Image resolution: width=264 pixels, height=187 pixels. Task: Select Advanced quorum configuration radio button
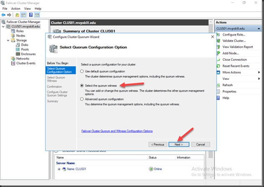[x=82, y=99]
